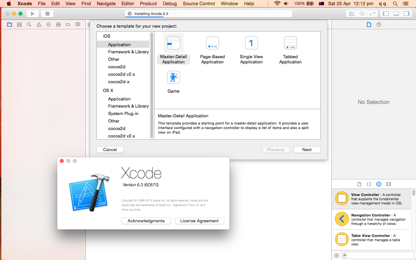Viewport: 416px width, 260px height.
Task: Click the Installing Xcode 6.3 activity bar
Action: (x=209, y=14)
